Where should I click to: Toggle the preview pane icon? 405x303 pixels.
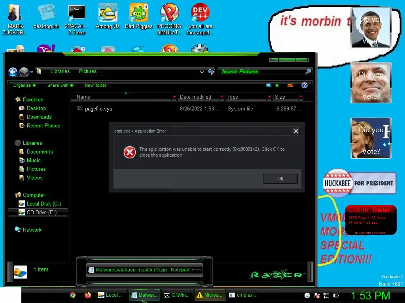tap(290, 85)
